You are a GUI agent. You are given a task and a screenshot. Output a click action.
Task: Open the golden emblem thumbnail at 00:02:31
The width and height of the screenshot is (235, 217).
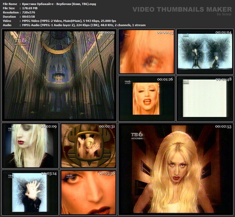coord(88,145)
